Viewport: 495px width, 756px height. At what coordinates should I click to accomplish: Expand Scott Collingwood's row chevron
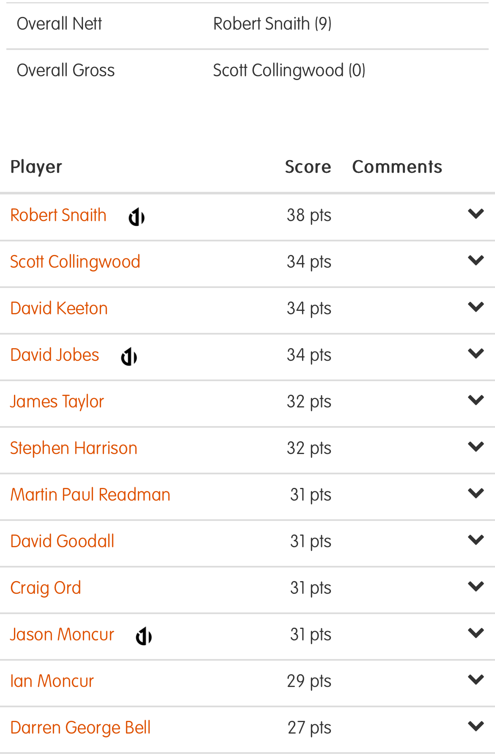click(476, 260)
